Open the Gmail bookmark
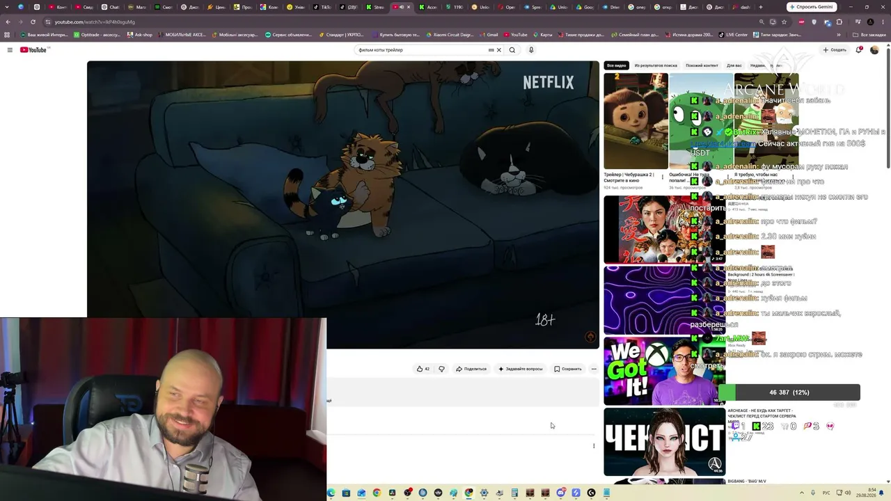The image size is (891, 501). (489, 35)
